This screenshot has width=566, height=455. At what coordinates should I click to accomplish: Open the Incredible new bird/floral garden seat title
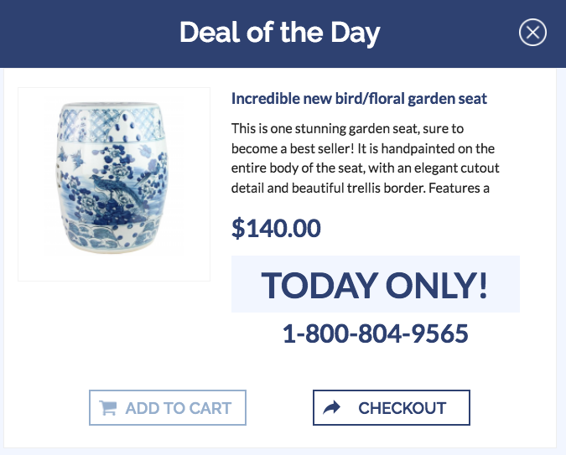[x=359, y=99]
